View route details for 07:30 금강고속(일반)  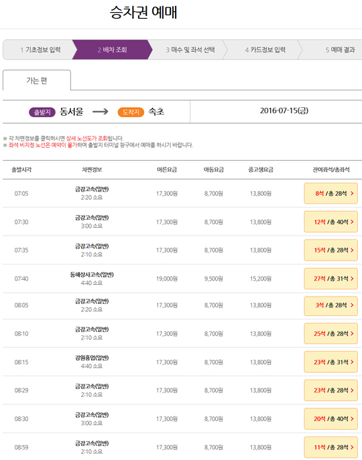[x=92, y=218]
